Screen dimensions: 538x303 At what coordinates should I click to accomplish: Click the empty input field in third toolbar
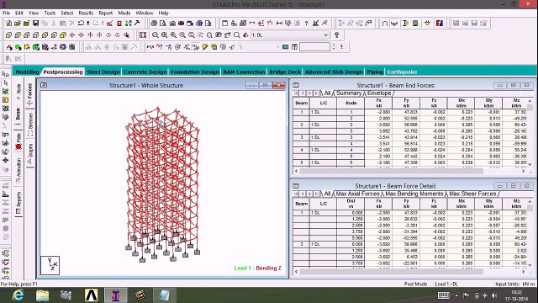tap(314, 47)
